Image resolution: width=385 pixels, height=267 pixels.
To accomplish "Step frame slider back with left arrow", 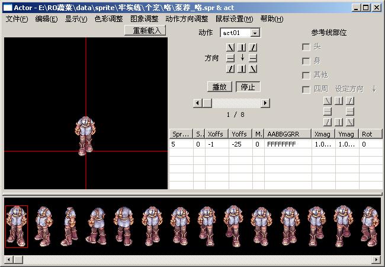I will tap(198, 103).
